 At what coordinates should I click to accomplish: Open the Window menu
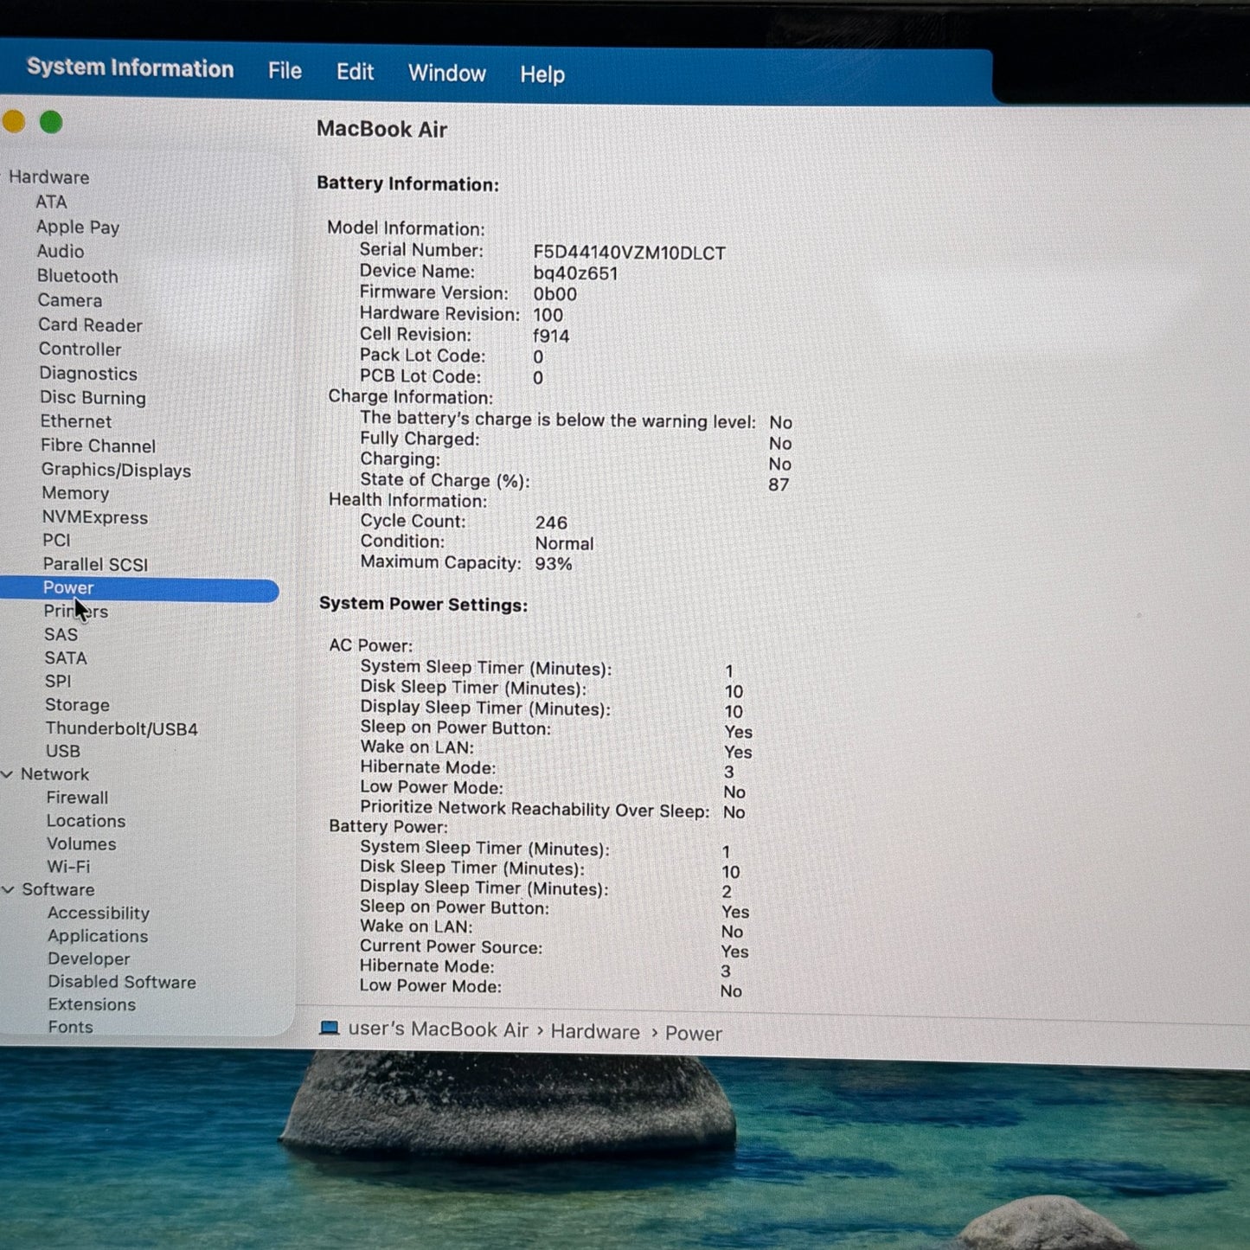[x=446, y=74]
